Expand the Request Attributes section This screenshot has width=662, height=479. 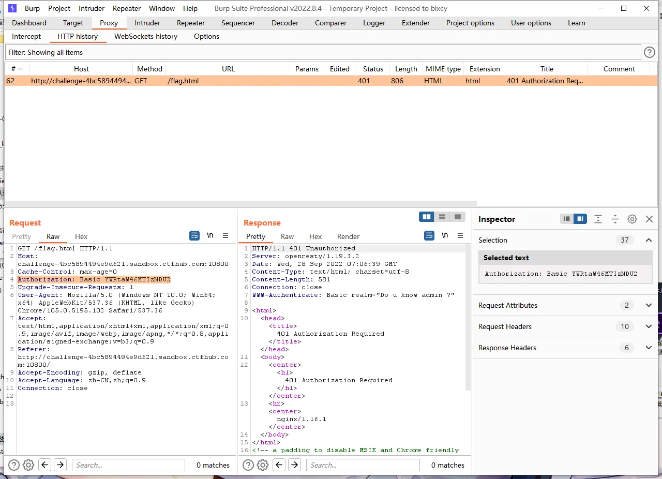click(x=649, y=305)
